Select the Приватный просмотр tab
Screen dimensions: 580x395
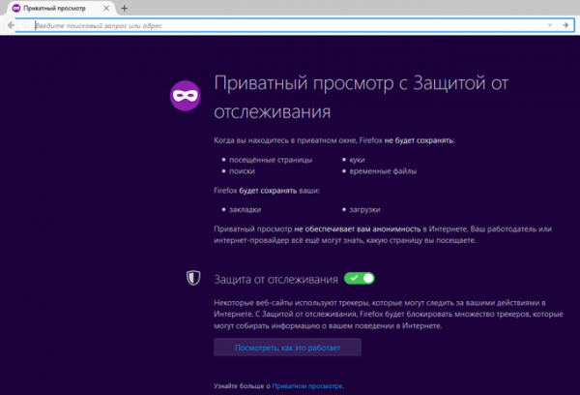pos(60,8)
